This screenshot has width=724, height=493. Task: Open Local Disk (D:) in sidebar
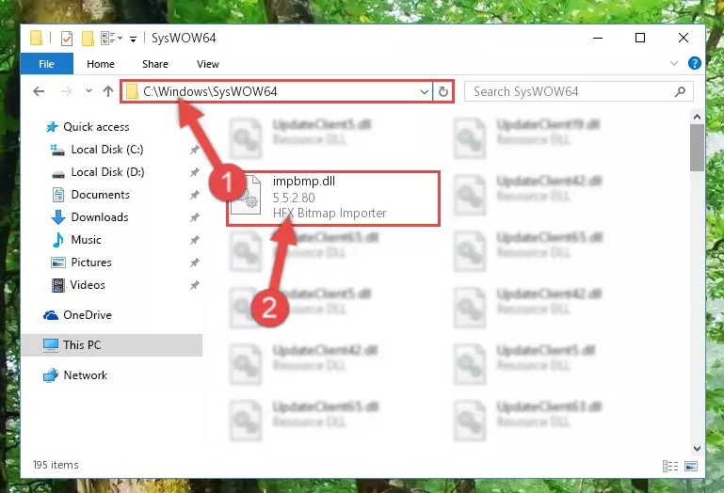[x=107, y=172]
